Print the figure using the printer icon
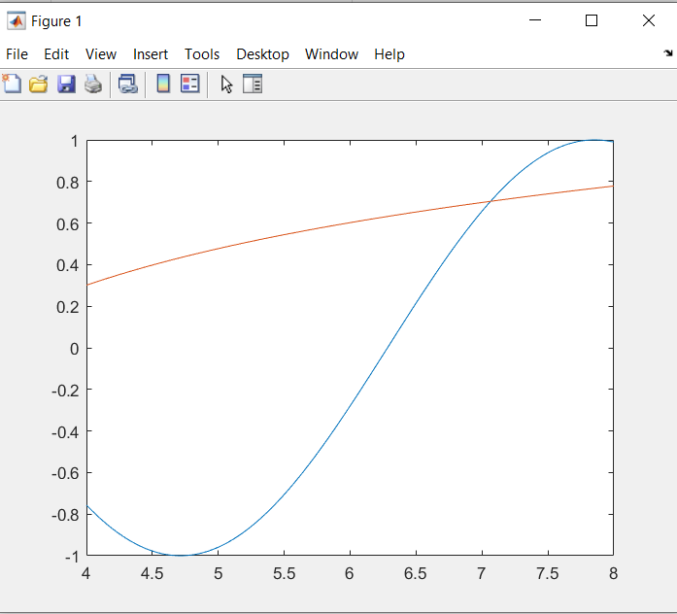This screenshot has width=677, height=614. click(93, 84)
